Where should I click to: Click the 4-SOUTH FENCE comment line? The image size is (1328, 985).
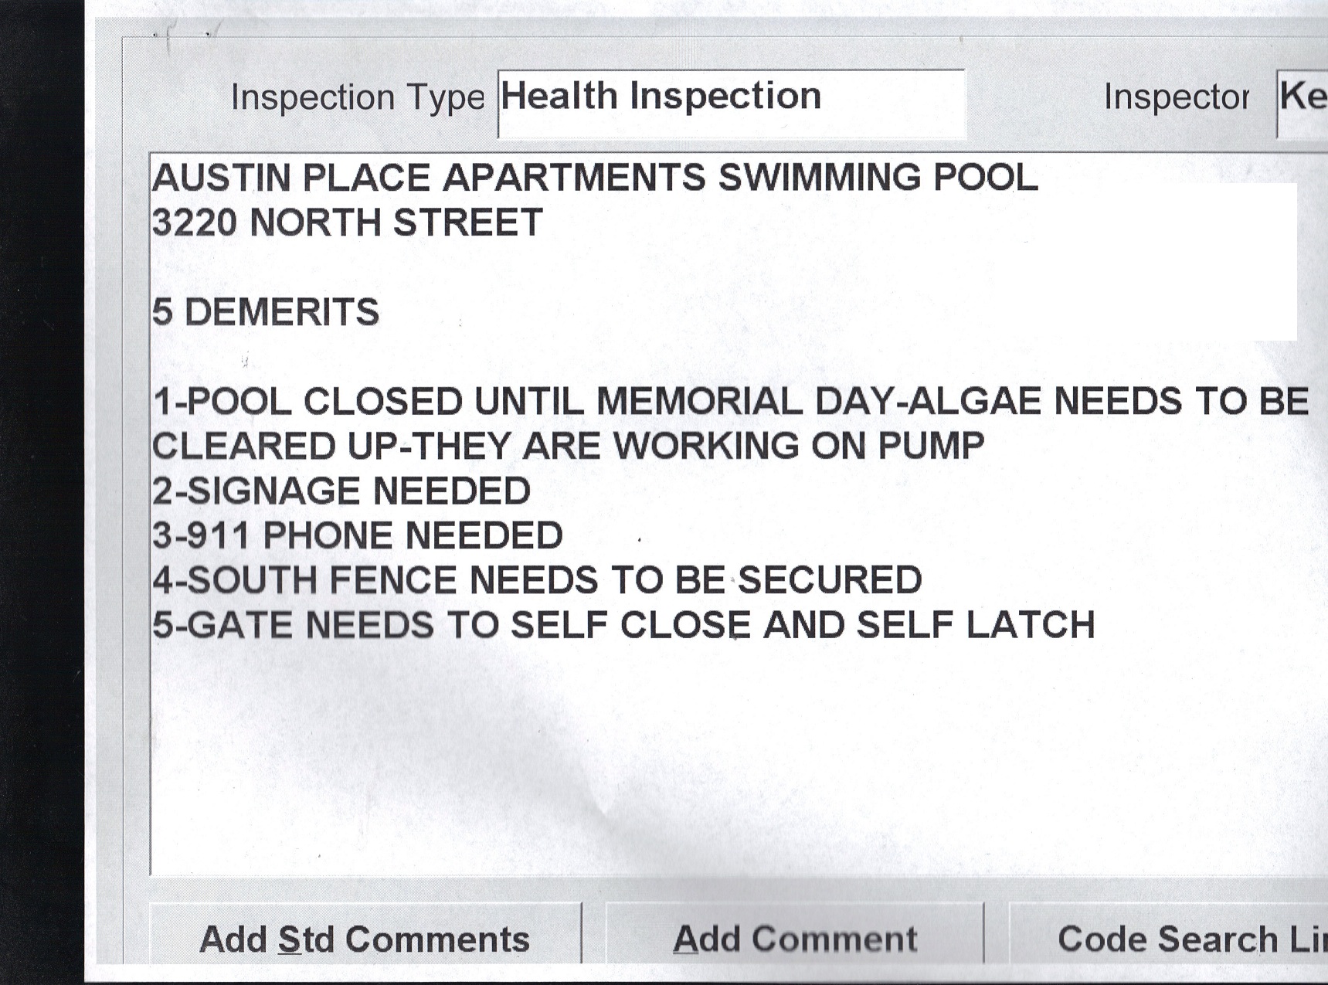click(x=537, y=581)
